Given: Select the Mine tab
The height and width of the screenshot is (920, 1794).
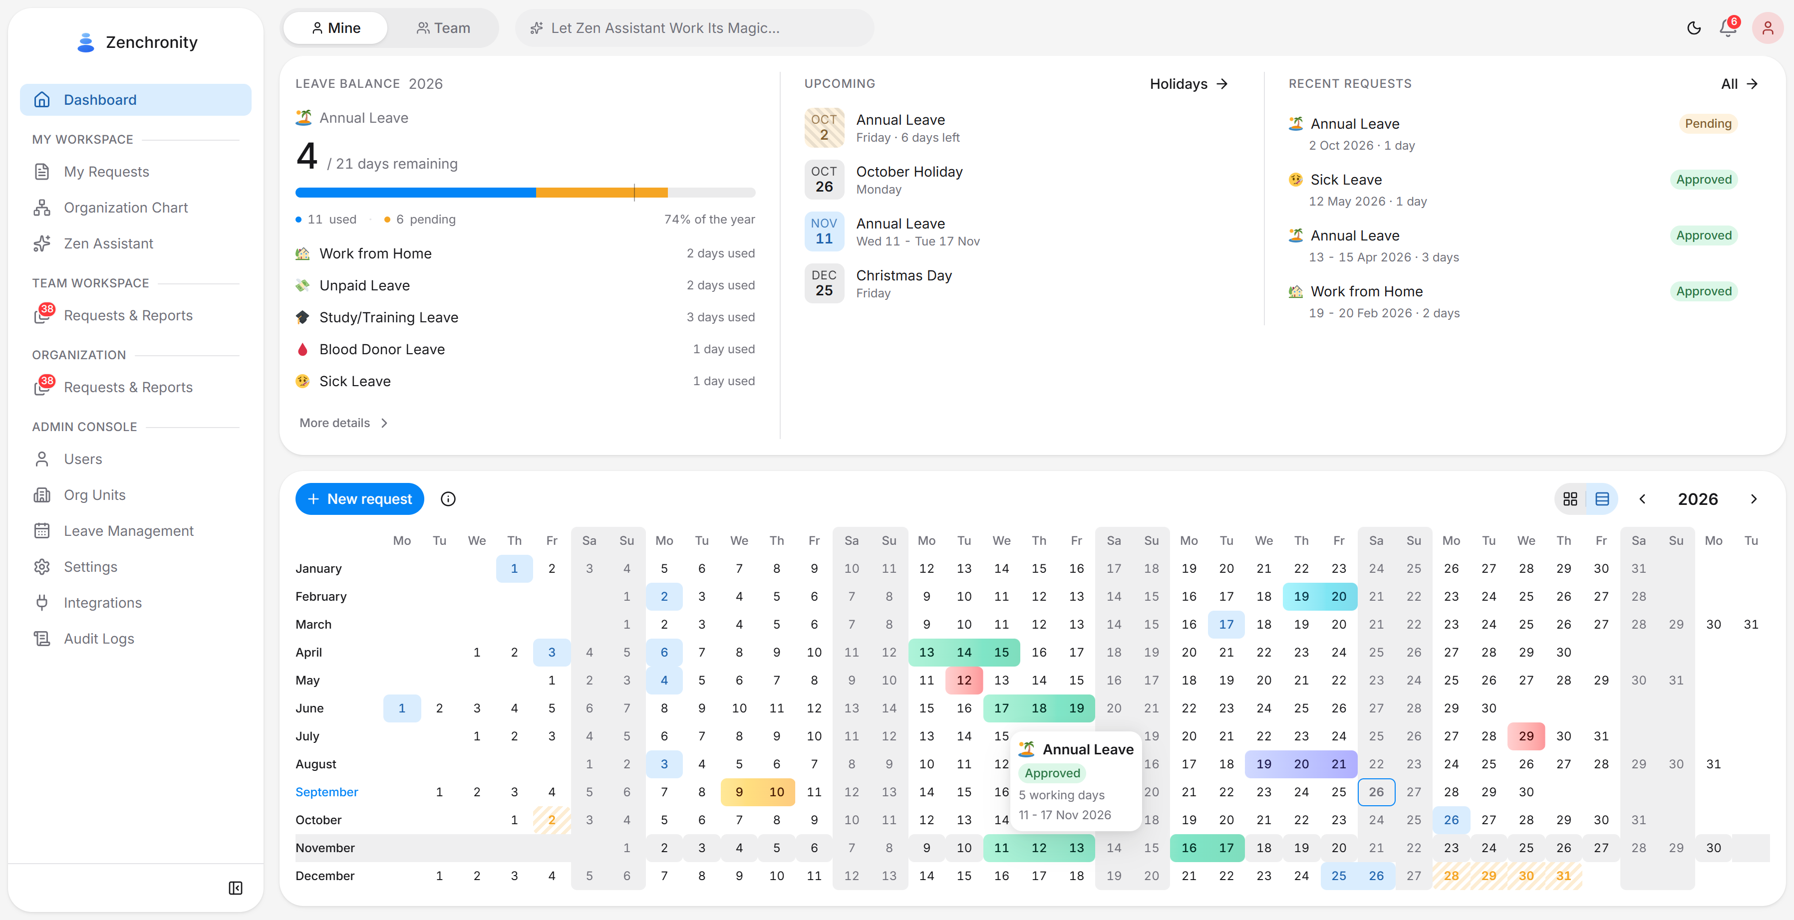Looking at the screenshot, I should (335, 28).
